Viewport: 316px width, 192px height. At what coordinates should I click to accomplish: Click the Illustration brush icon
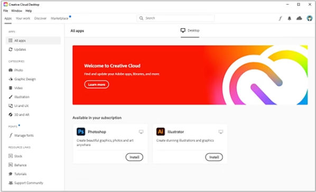(11, 97)
